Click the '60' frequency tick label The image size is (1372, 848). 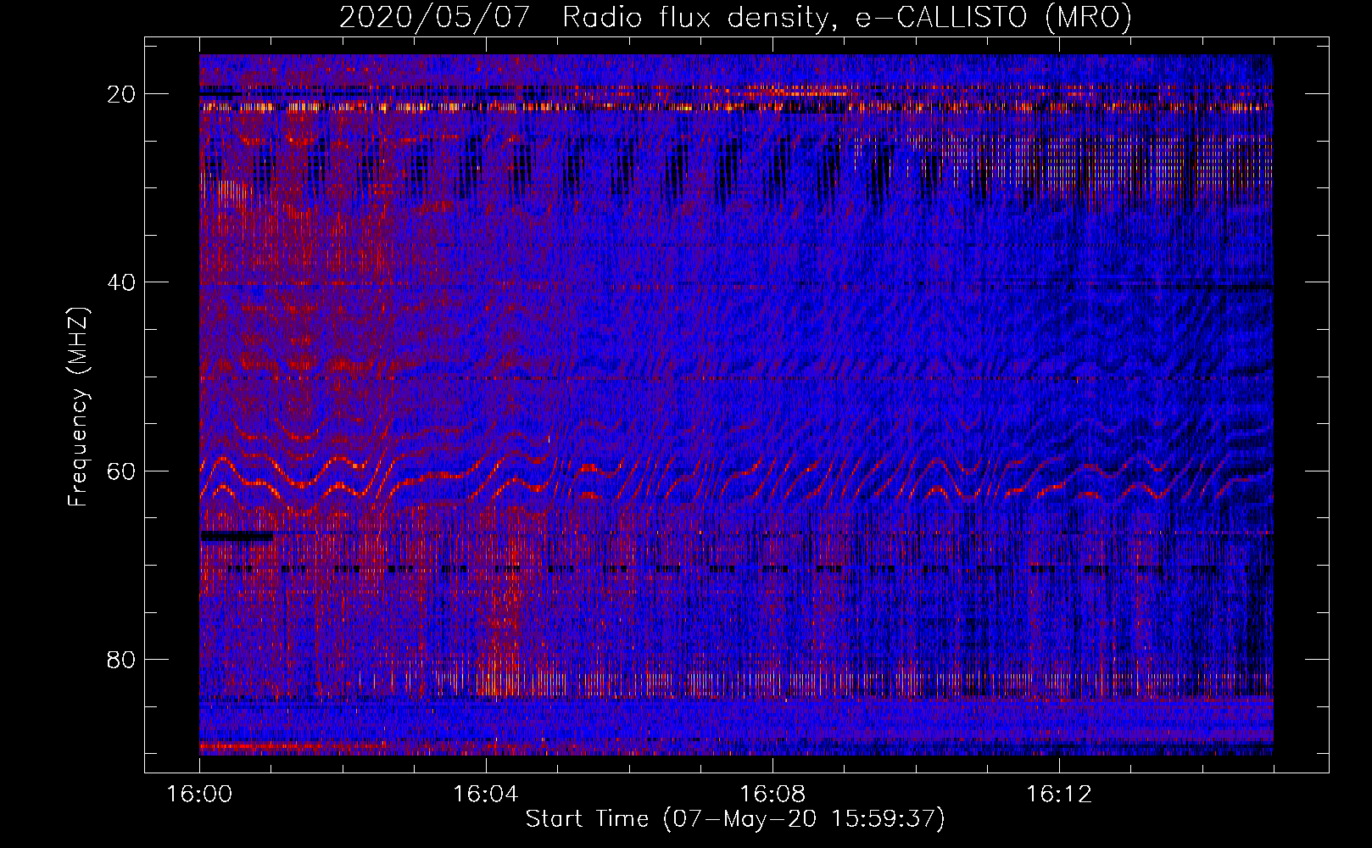coord(121,471)
